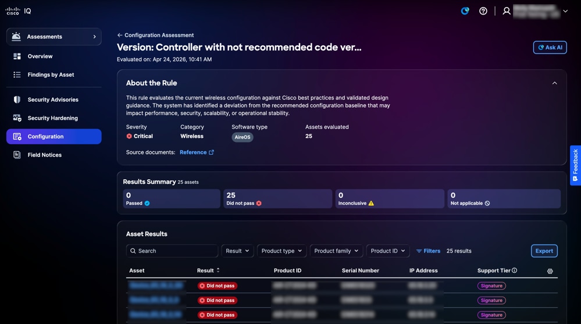Open the Filters panel
Screen dimensions: 581x324
tap(428, 251)
